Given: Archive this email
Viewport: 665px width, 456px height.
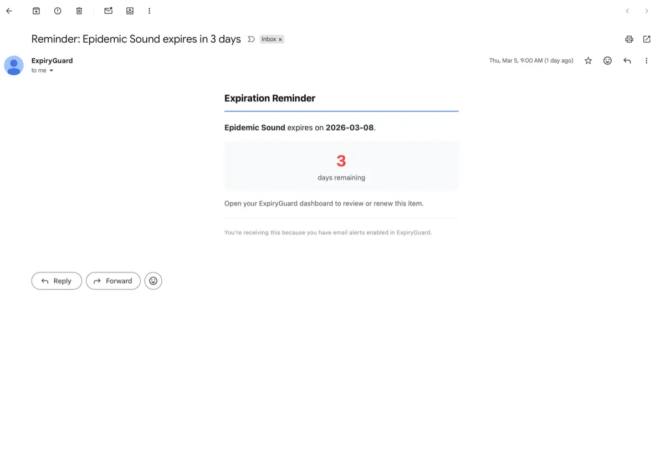Looking at the screenshot, I should 36,11.
